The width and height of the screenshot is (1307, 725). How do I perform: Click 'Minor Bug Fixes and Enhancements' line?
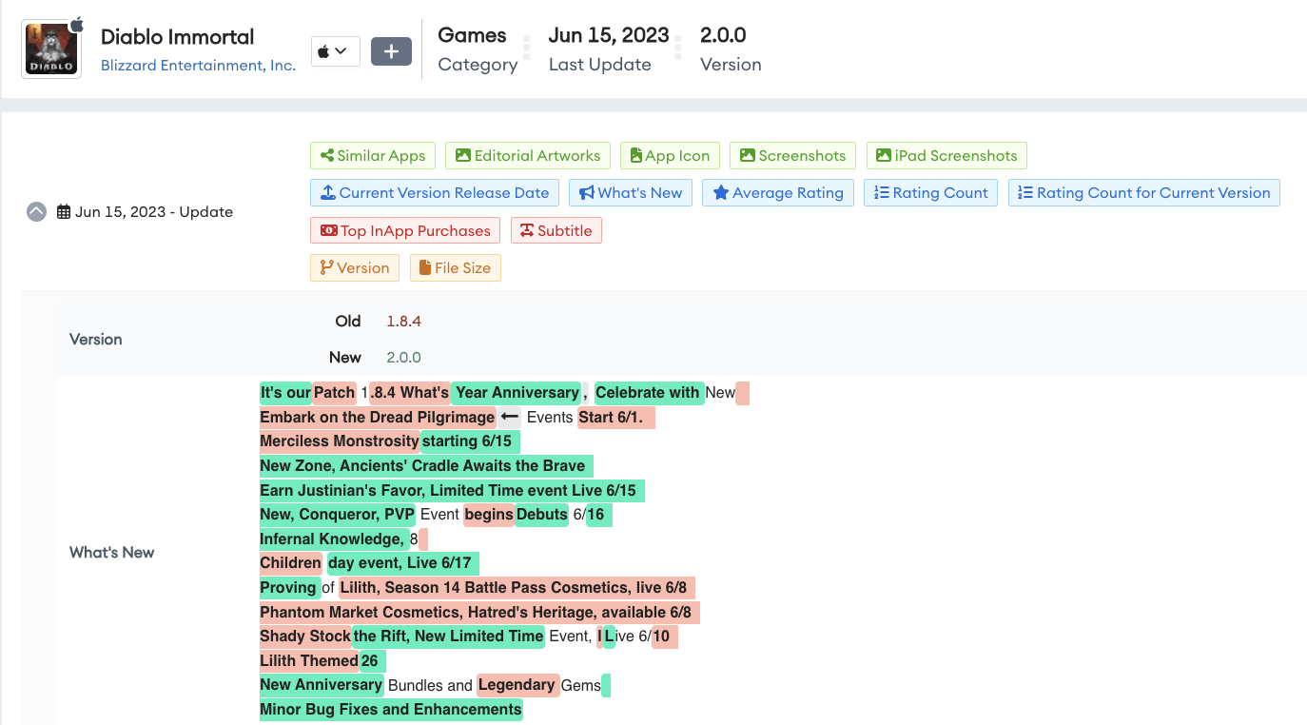391,710
